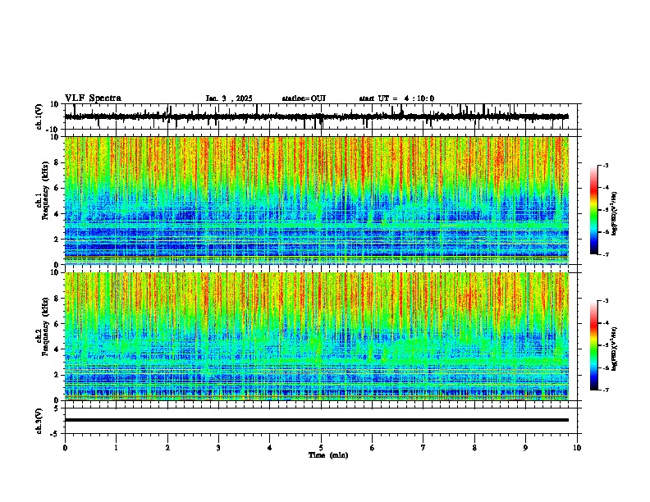Click the ch.3 flat voltage trace line
Screen dimensions: 650x502
(x=317, y=420)
